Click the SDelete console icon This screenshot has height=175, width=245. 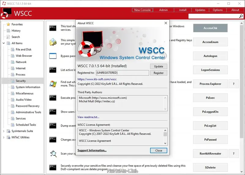coord(53,168)
